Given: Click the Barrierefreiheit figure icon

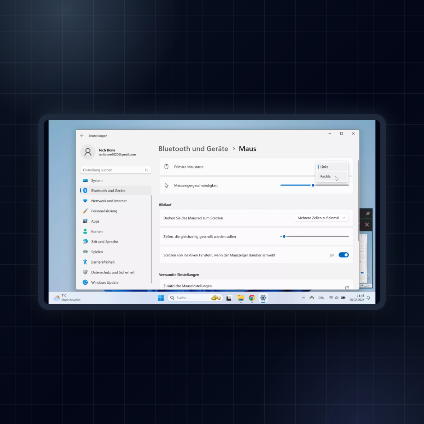Looking at the screenshot, I should [x=85, y=262].
